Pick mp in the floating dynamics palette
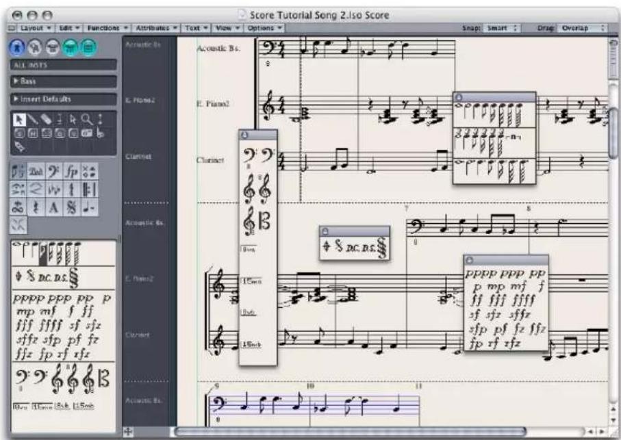Image resolution: width=621 pixels, height=440 pixels. pos(496,286)
